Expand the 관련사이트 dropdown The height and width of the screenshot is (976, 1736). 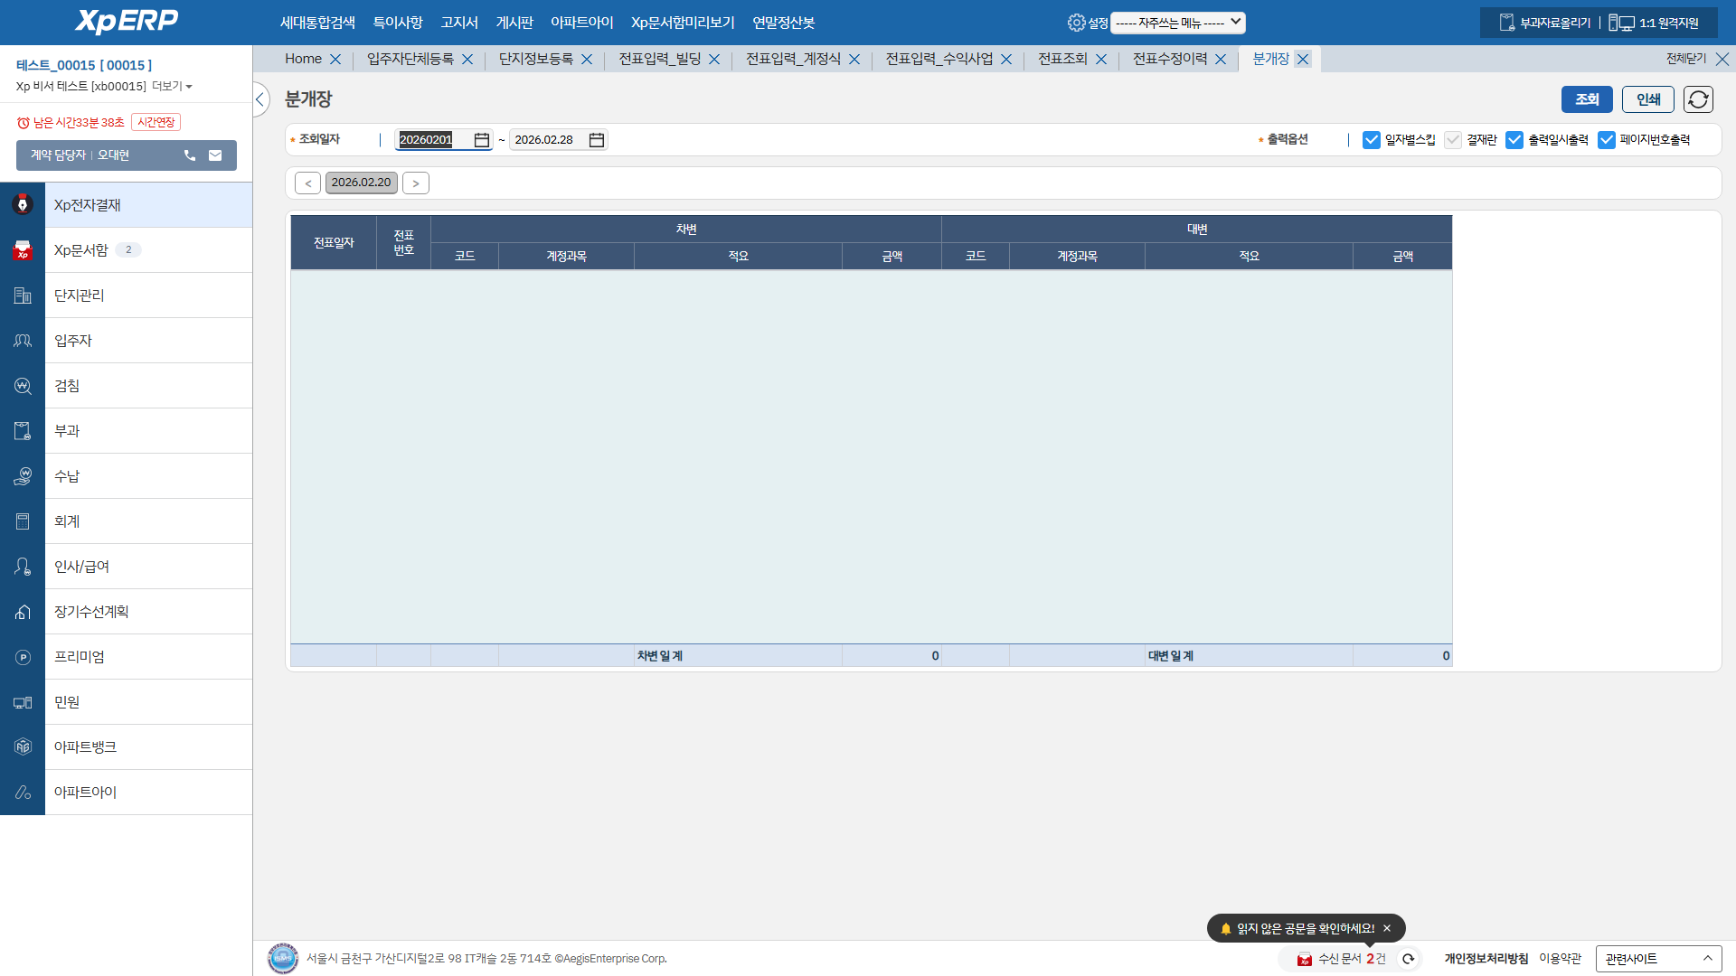point(1658,959)
